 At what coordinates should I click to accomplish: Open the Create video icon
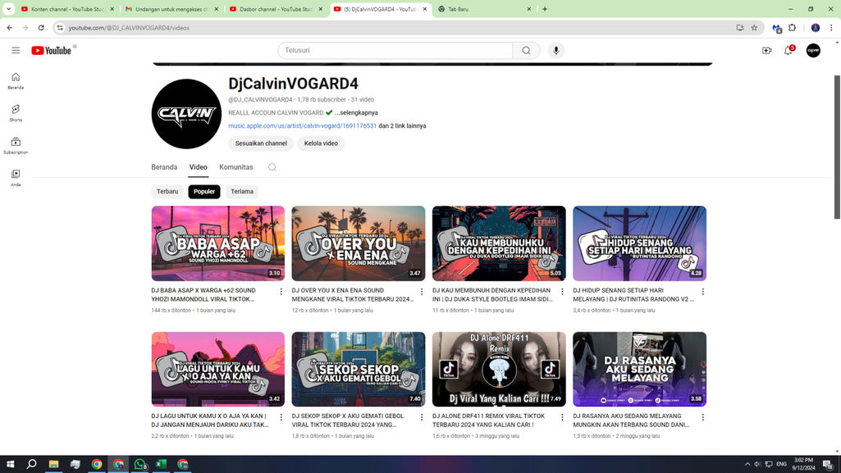pyautogui.click(x=766, y=50)
